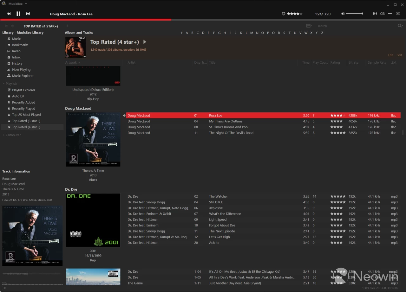Open the search options magnifier dropdown
The width and height of the screenshot is (406, 292).
pos(400,26)
